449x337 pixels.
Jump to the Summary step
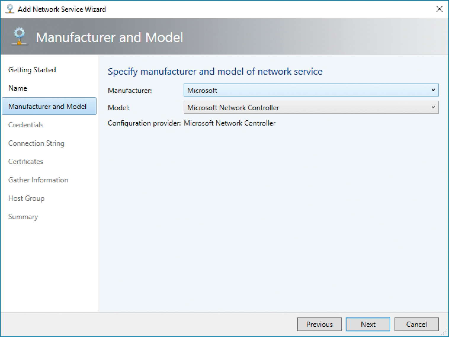point(23,217)
